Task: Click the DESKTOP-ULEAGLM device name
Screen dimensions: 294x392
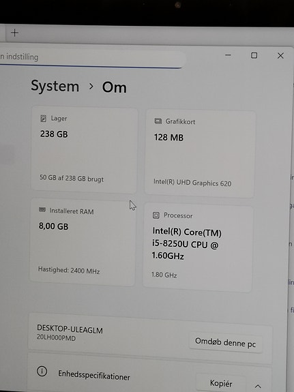Action: (70, 329)
